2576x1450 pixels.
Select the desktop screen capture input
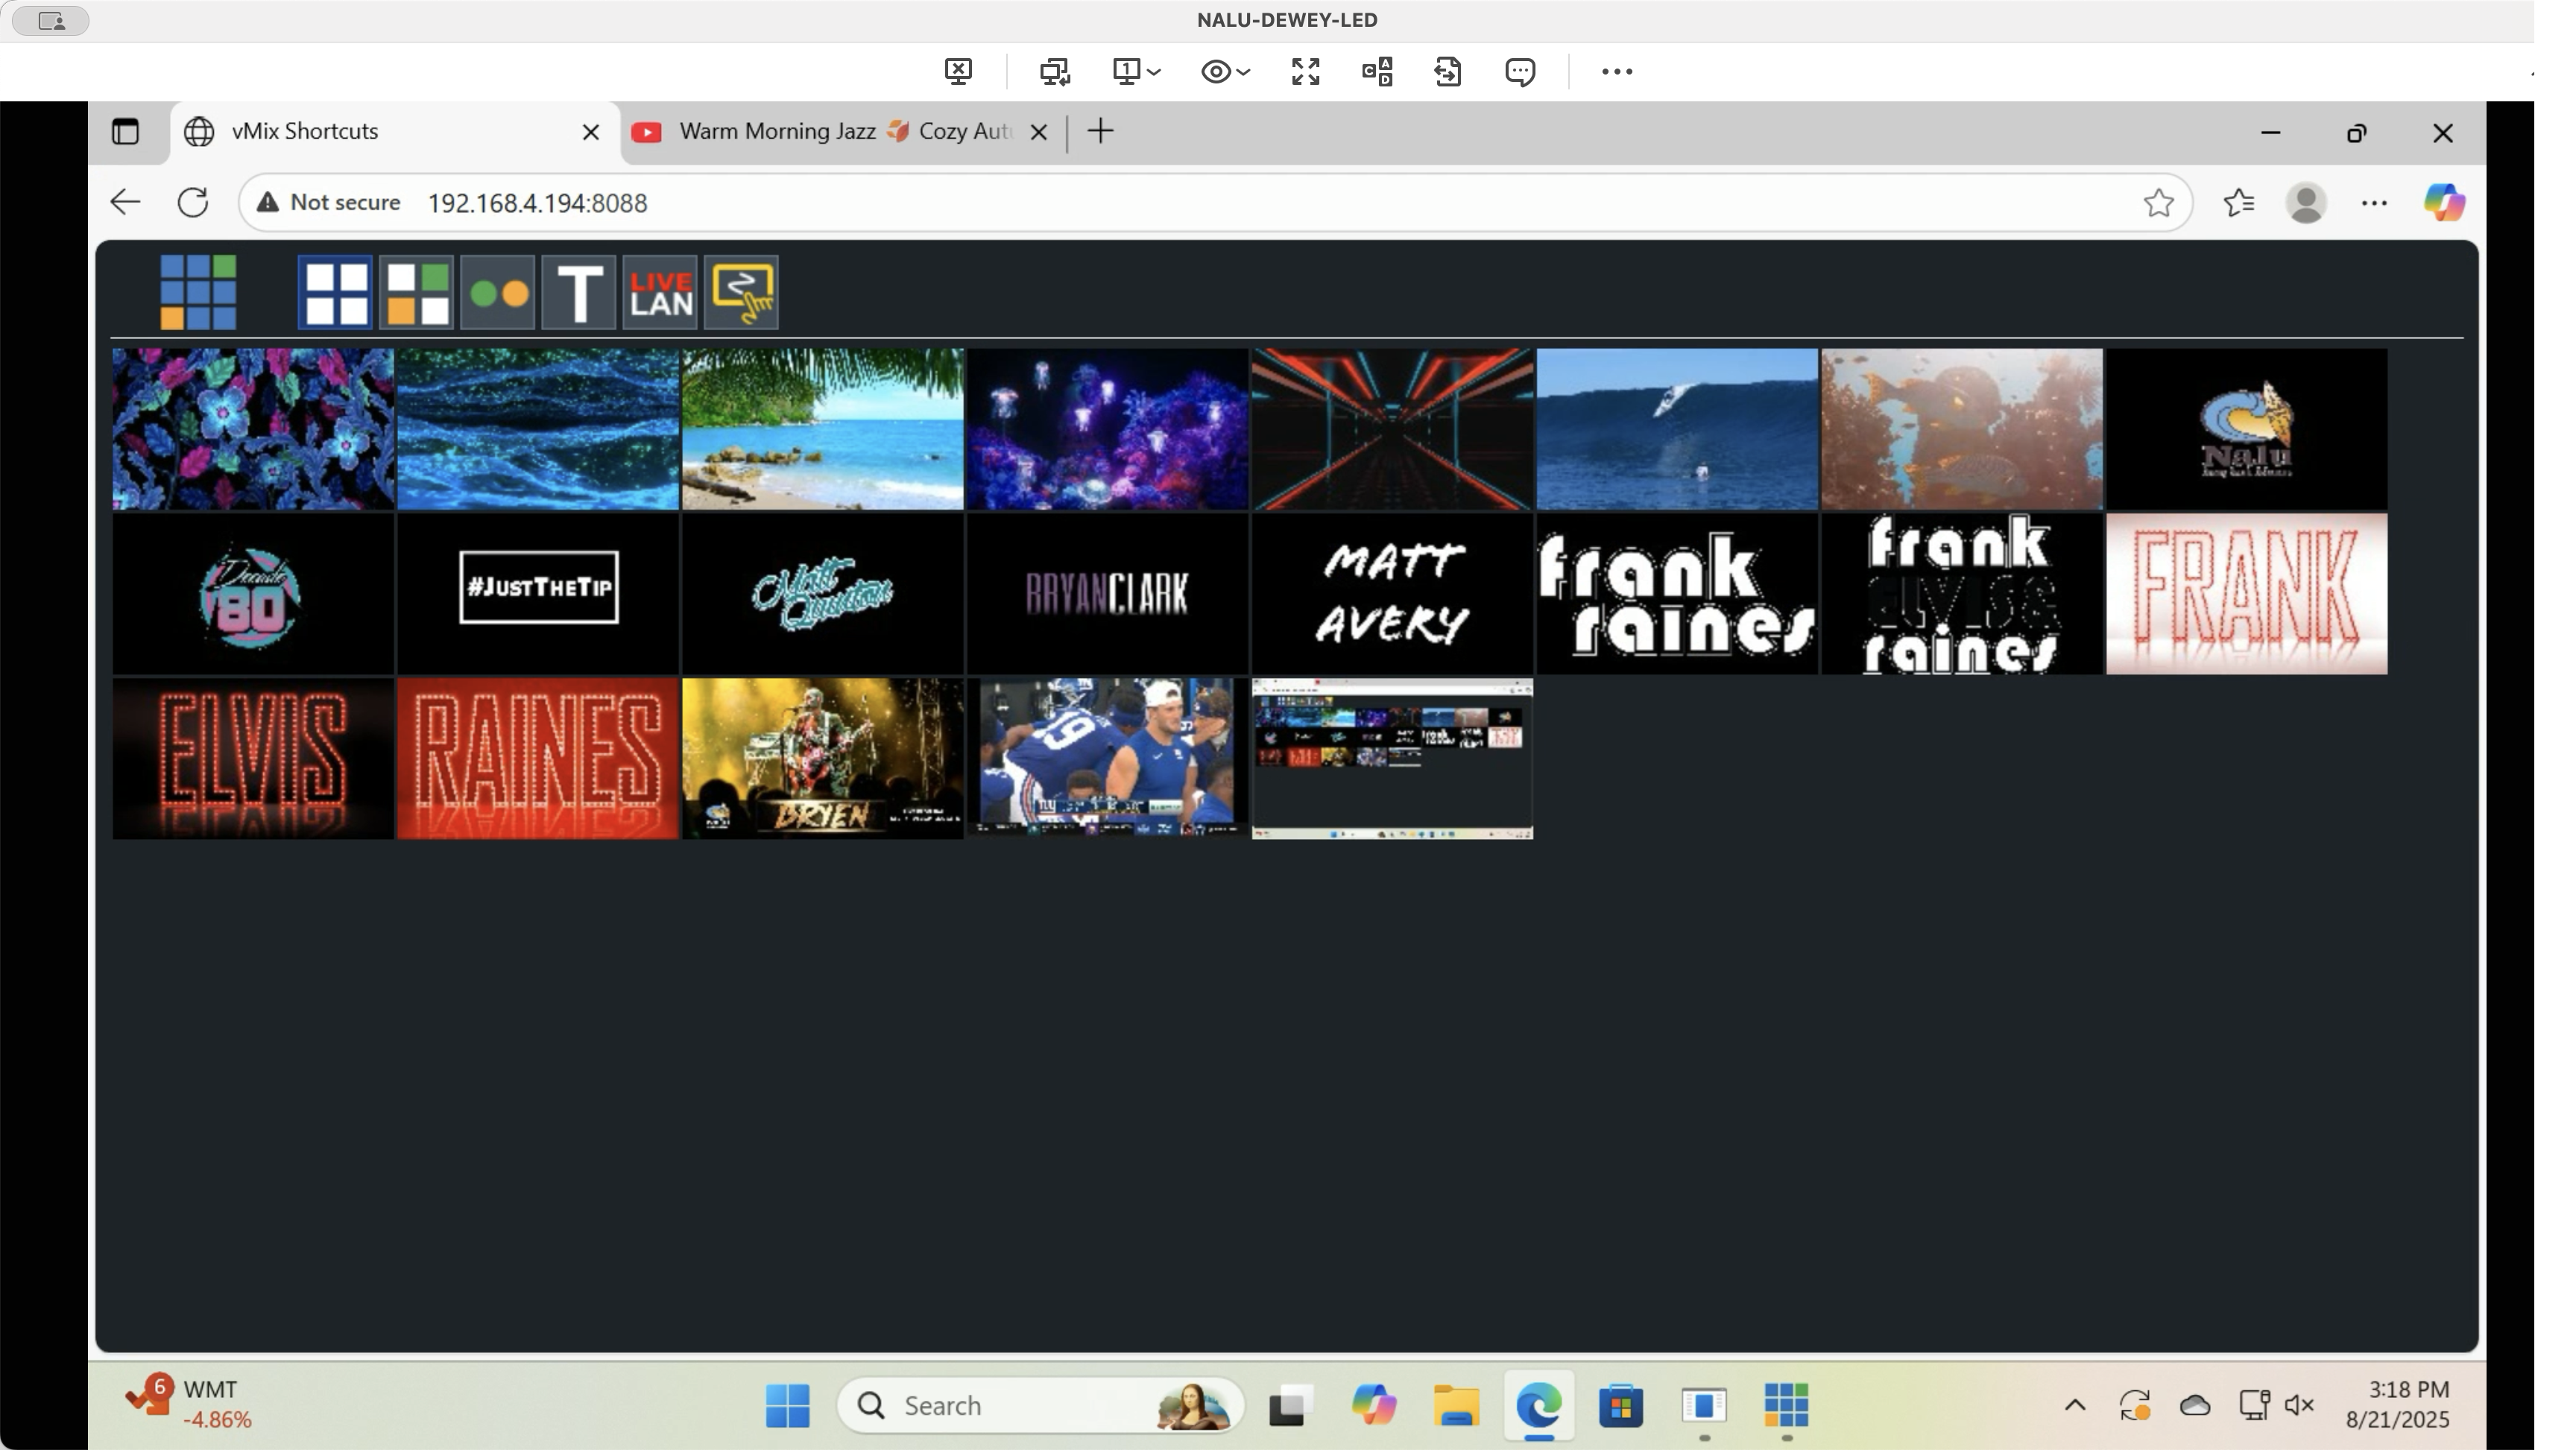click(x=1392, y=759)
